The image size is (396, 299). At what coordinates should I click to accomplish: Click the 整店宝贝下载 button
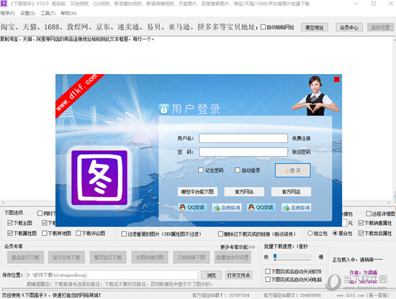click(25, 257)
